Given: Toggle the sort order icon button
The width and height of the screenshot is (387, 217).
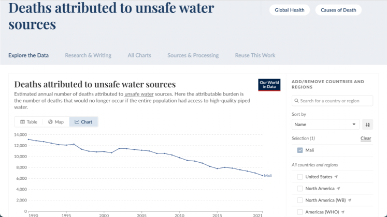Looking at the screenshot, I should (367, 125).
